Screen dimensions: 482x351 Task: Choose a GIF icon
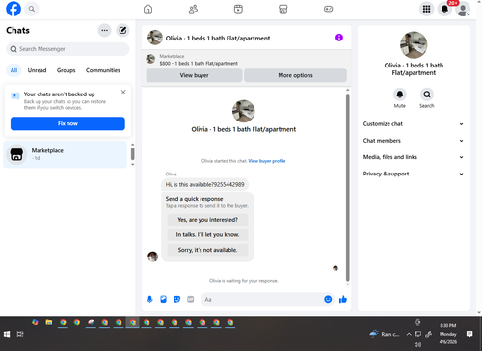coord(190,300)
